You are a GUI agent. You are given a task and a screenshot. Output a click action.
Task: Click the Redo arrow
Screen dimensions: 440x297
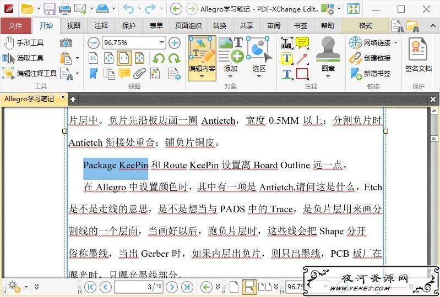pyautogui.click(x=150, y=9)
